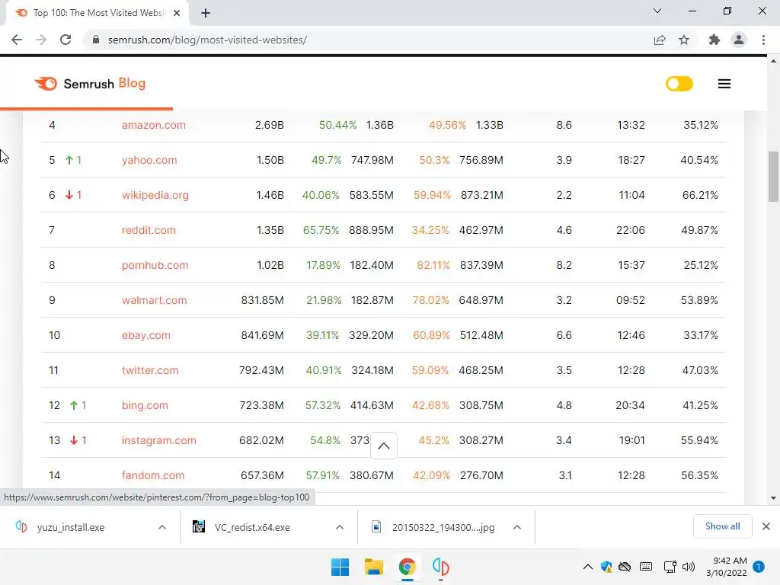Screen dimensions: 780x585
Task: Click ebay.com pages per visit 6.6
Action: (x=564, y=335)
